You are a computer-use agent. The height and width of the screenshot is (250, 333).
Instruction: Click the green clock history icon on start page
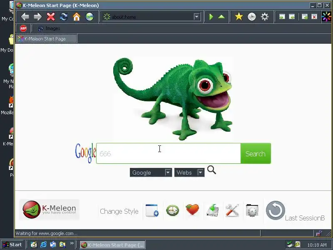[x=172, y=210]
